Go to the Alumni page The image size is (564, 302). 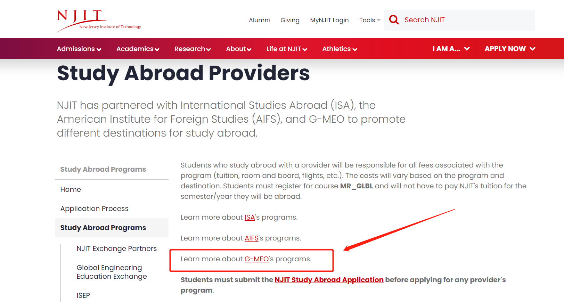point(259,20)
